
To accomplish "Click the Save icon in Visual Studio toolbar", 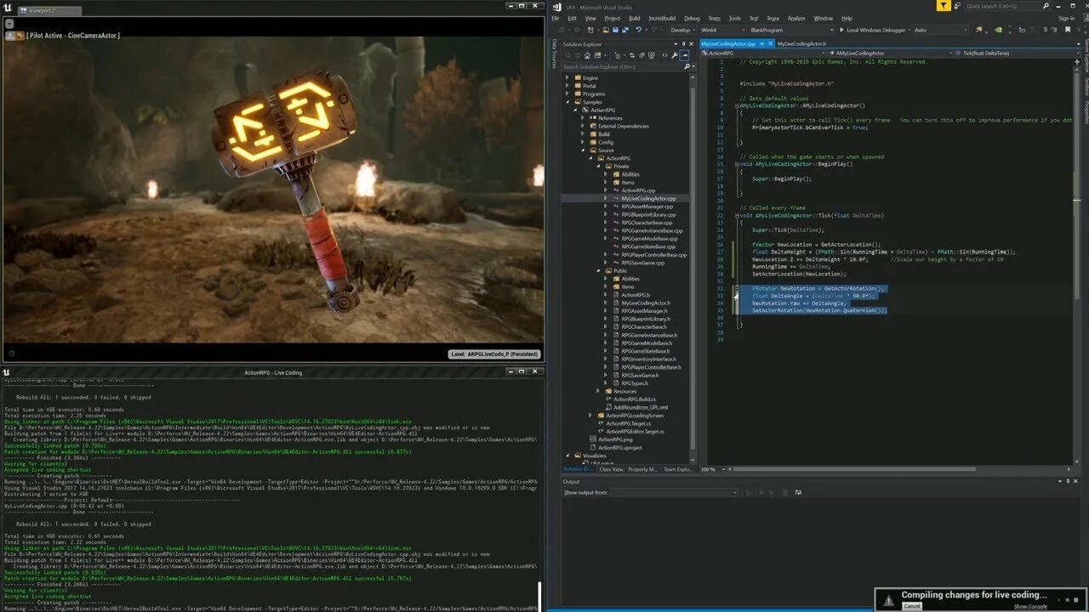I will (615, 30).
